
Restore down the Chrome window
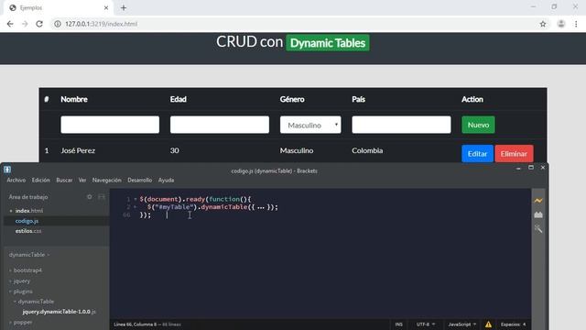coord(554,6)
